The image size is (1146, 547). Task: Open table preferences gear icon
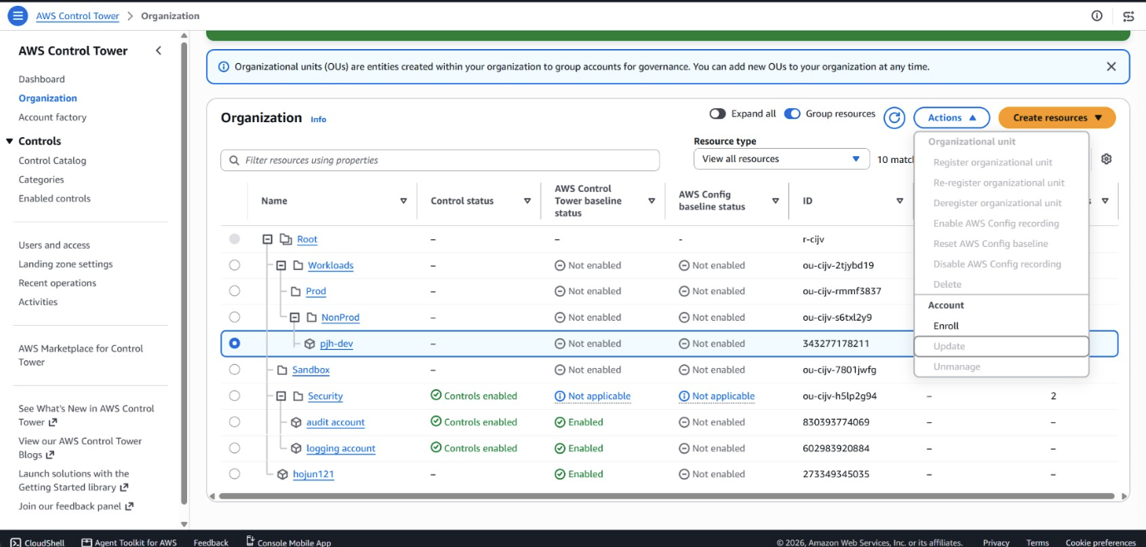point(1106,159)
